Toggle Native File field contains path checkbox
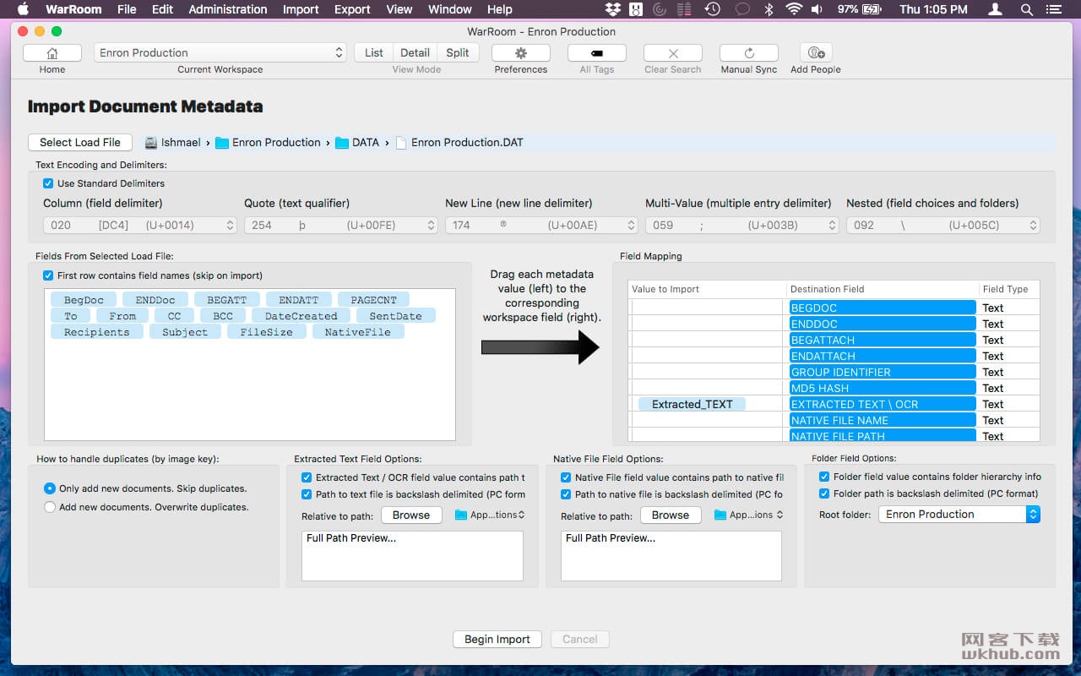The width and height of the screenshot is (1081, 676). (566, 477)
